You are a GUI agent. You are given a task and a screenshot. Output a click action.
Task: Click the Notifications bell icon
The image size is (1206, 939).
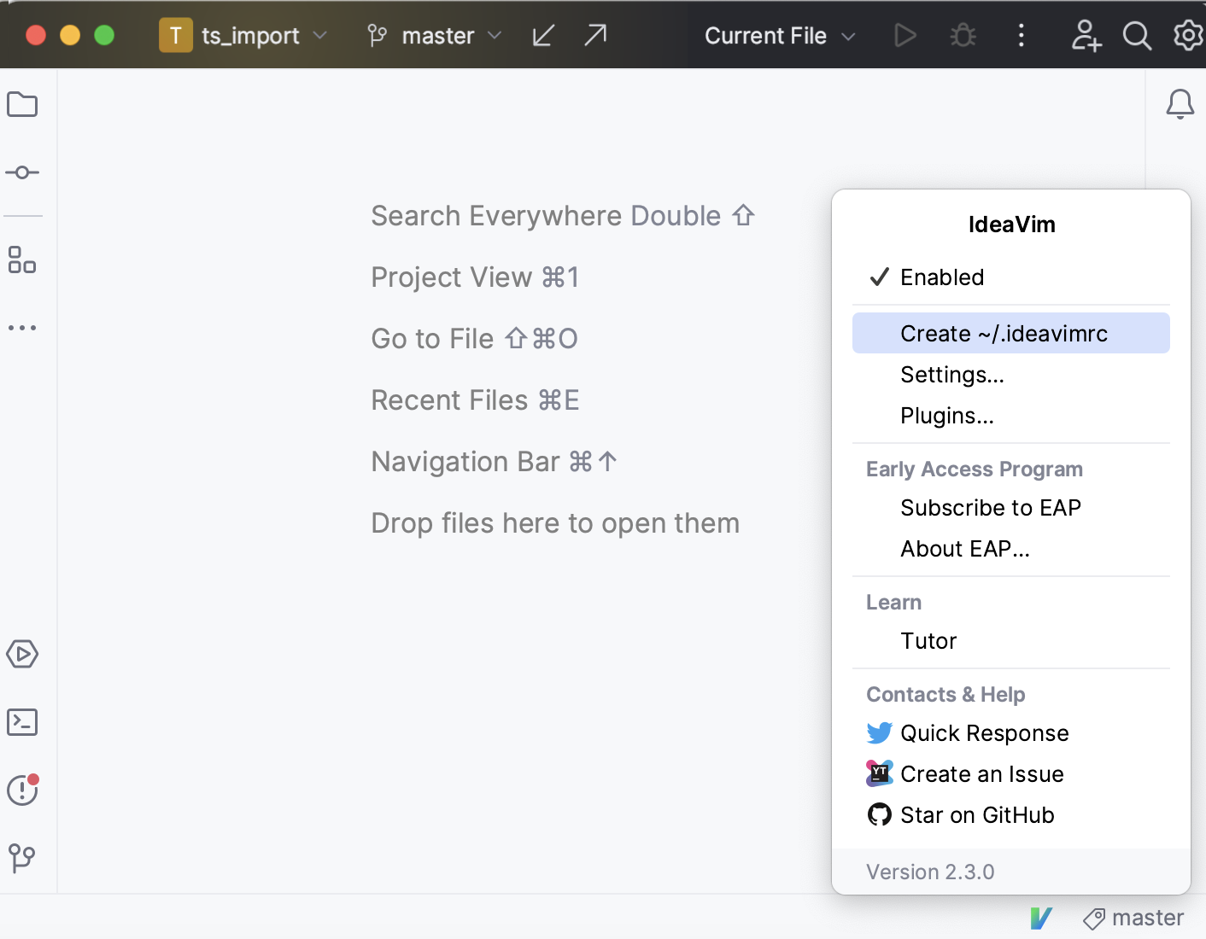point(1180,104)
